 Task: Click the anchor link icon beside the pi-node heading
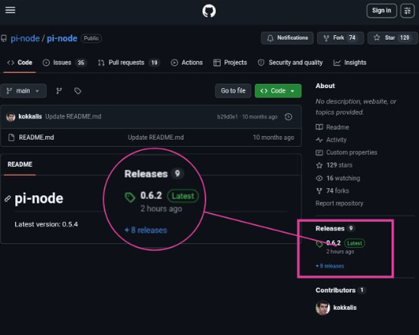point(8,199)
